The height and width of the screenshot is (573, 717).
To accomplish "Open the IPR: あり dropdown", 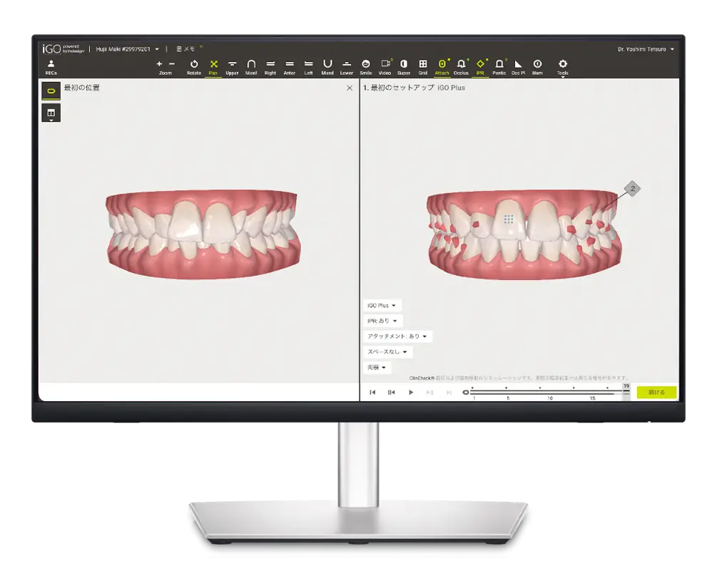I will point(382,321).
